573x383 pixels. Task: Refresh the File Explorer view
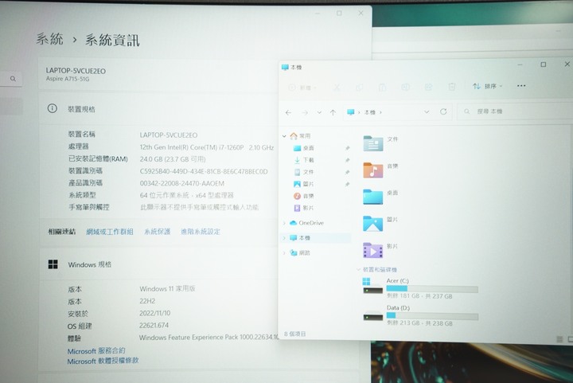(443, 111)
